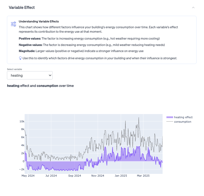Toggle heating effect label in chart legend
The image size is (204, 196).
coord(183,117)
